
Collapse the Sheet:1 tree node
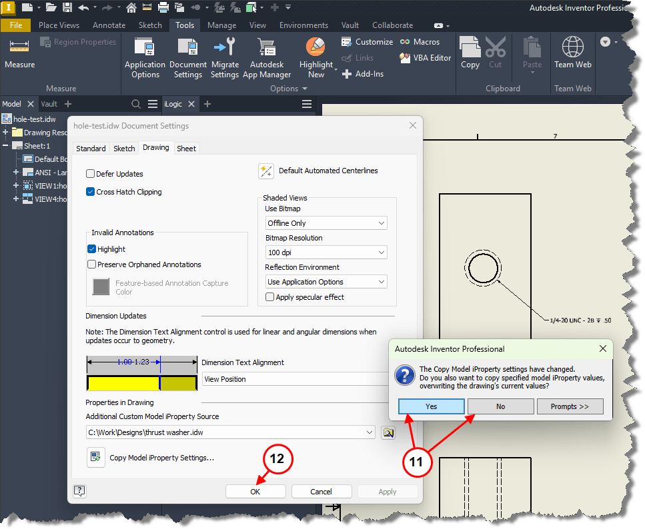coord(6,145)
